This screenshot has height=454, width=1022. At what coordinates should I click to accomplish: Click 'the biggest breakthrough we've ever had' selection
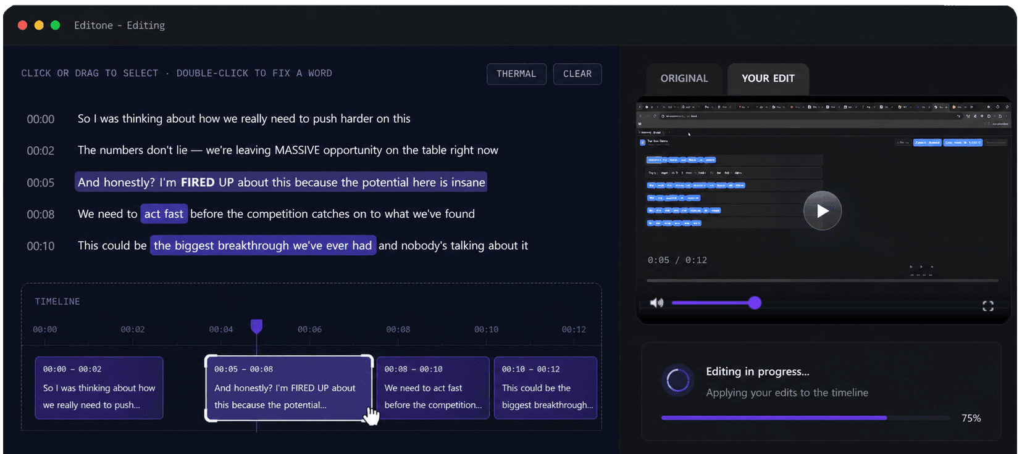263,246
